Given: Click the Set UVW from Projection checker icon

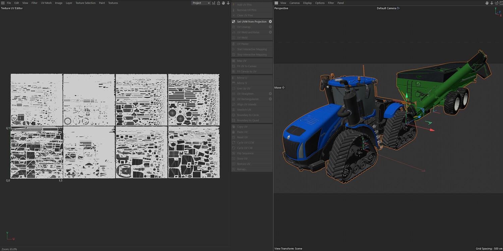Looking at the screenshot, I should [234, 21].
